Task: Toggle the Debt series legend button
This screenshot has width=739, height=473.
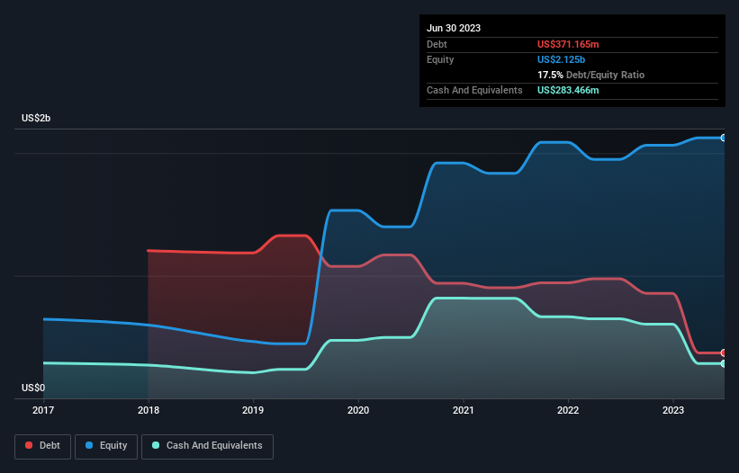Action: [x=42, y=446]
